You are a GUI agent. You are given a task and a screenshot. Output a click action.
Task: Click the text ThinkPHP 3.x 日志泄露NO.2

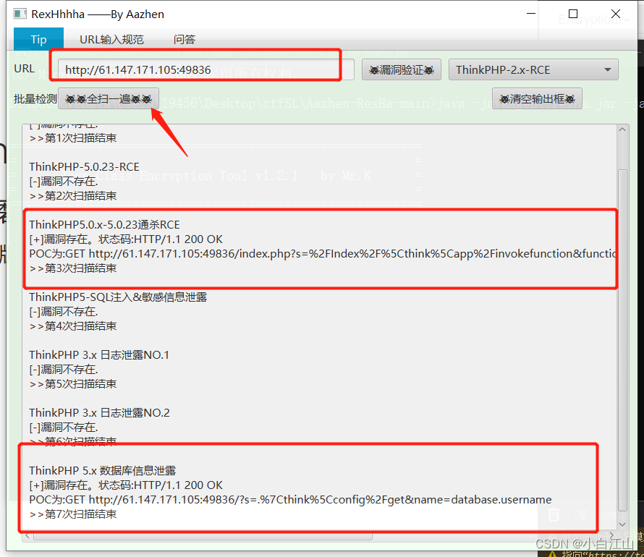(x=99, y=412)
